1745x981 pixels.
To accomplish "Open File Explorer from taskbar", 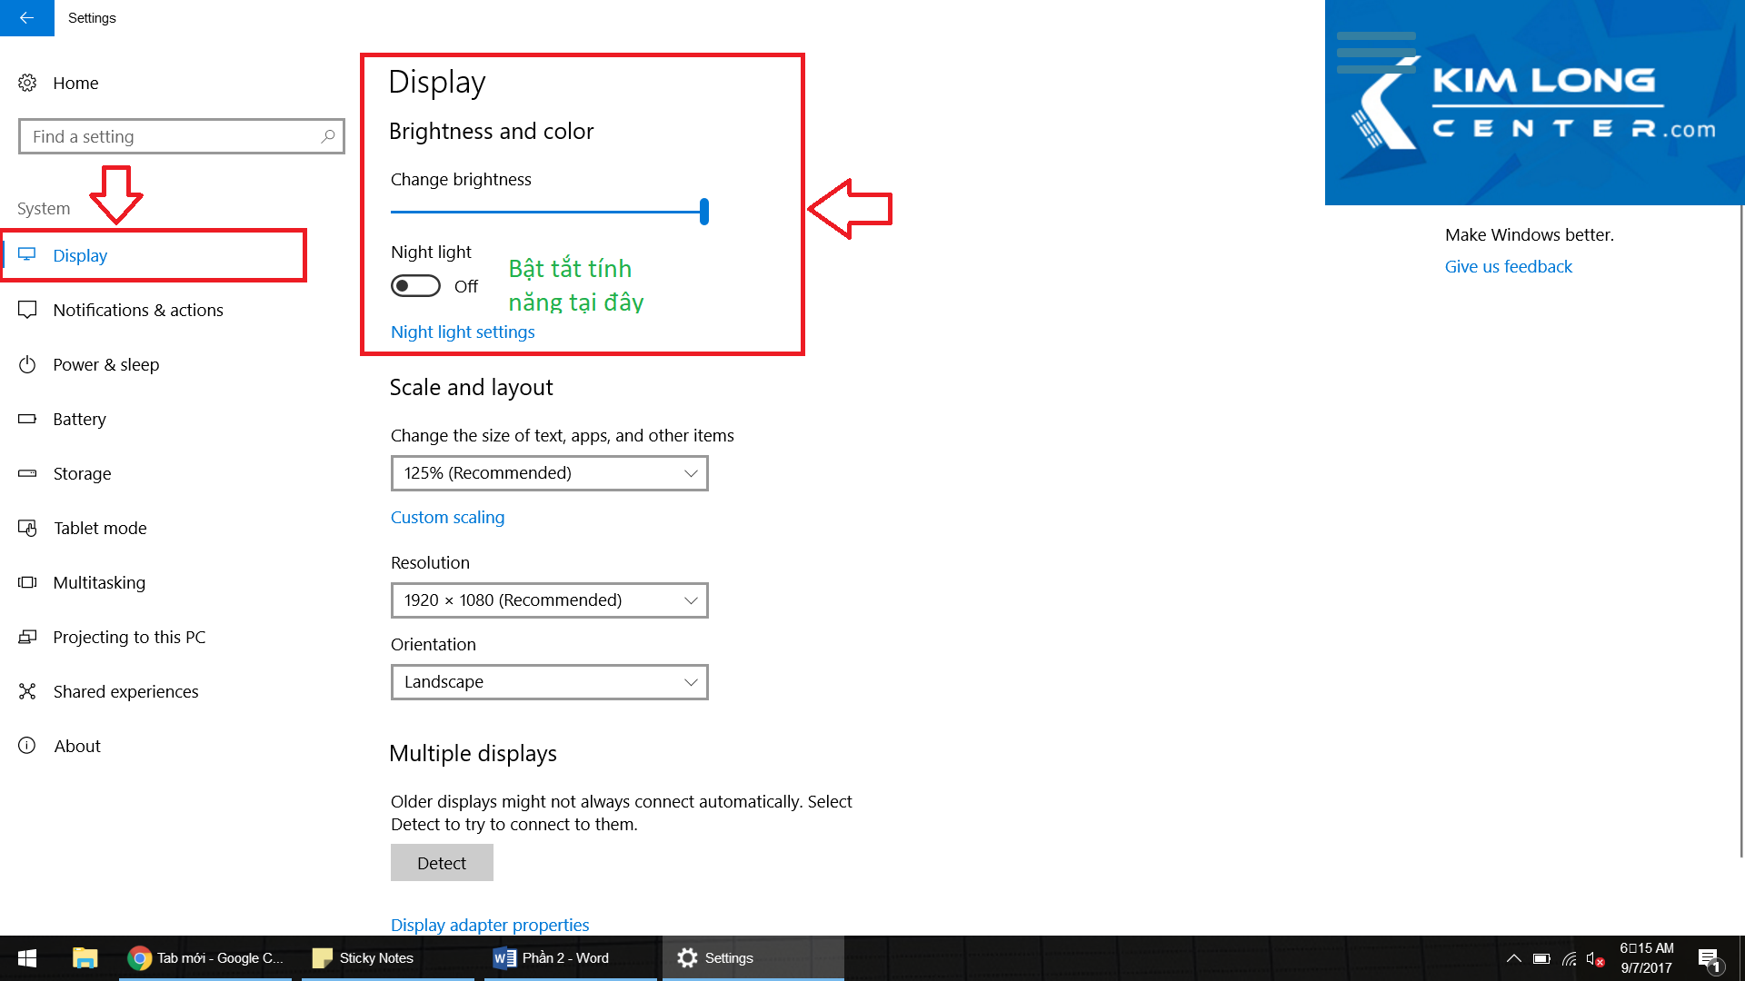I will tap(85, 957).
